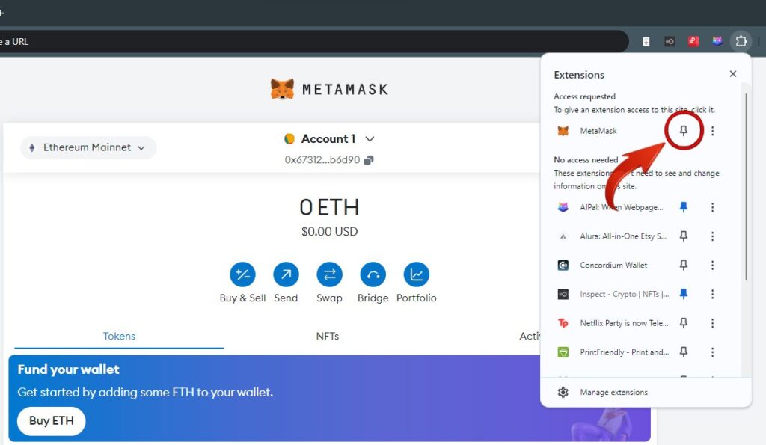Click the Account 1 colored avatar
Viewport: 766px width, 445px height.
pyautogui.click(x=289, y=138)
